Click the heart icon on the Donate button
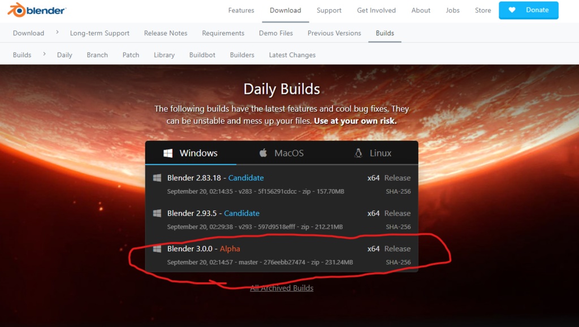Image resolution: width=579 pixels, height=327 pixels. pos(512,10)
